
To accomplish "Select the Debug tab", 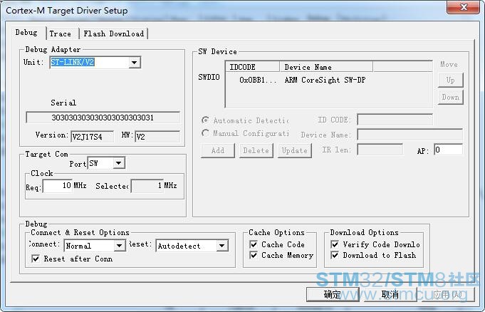I will tap(26, 33).
